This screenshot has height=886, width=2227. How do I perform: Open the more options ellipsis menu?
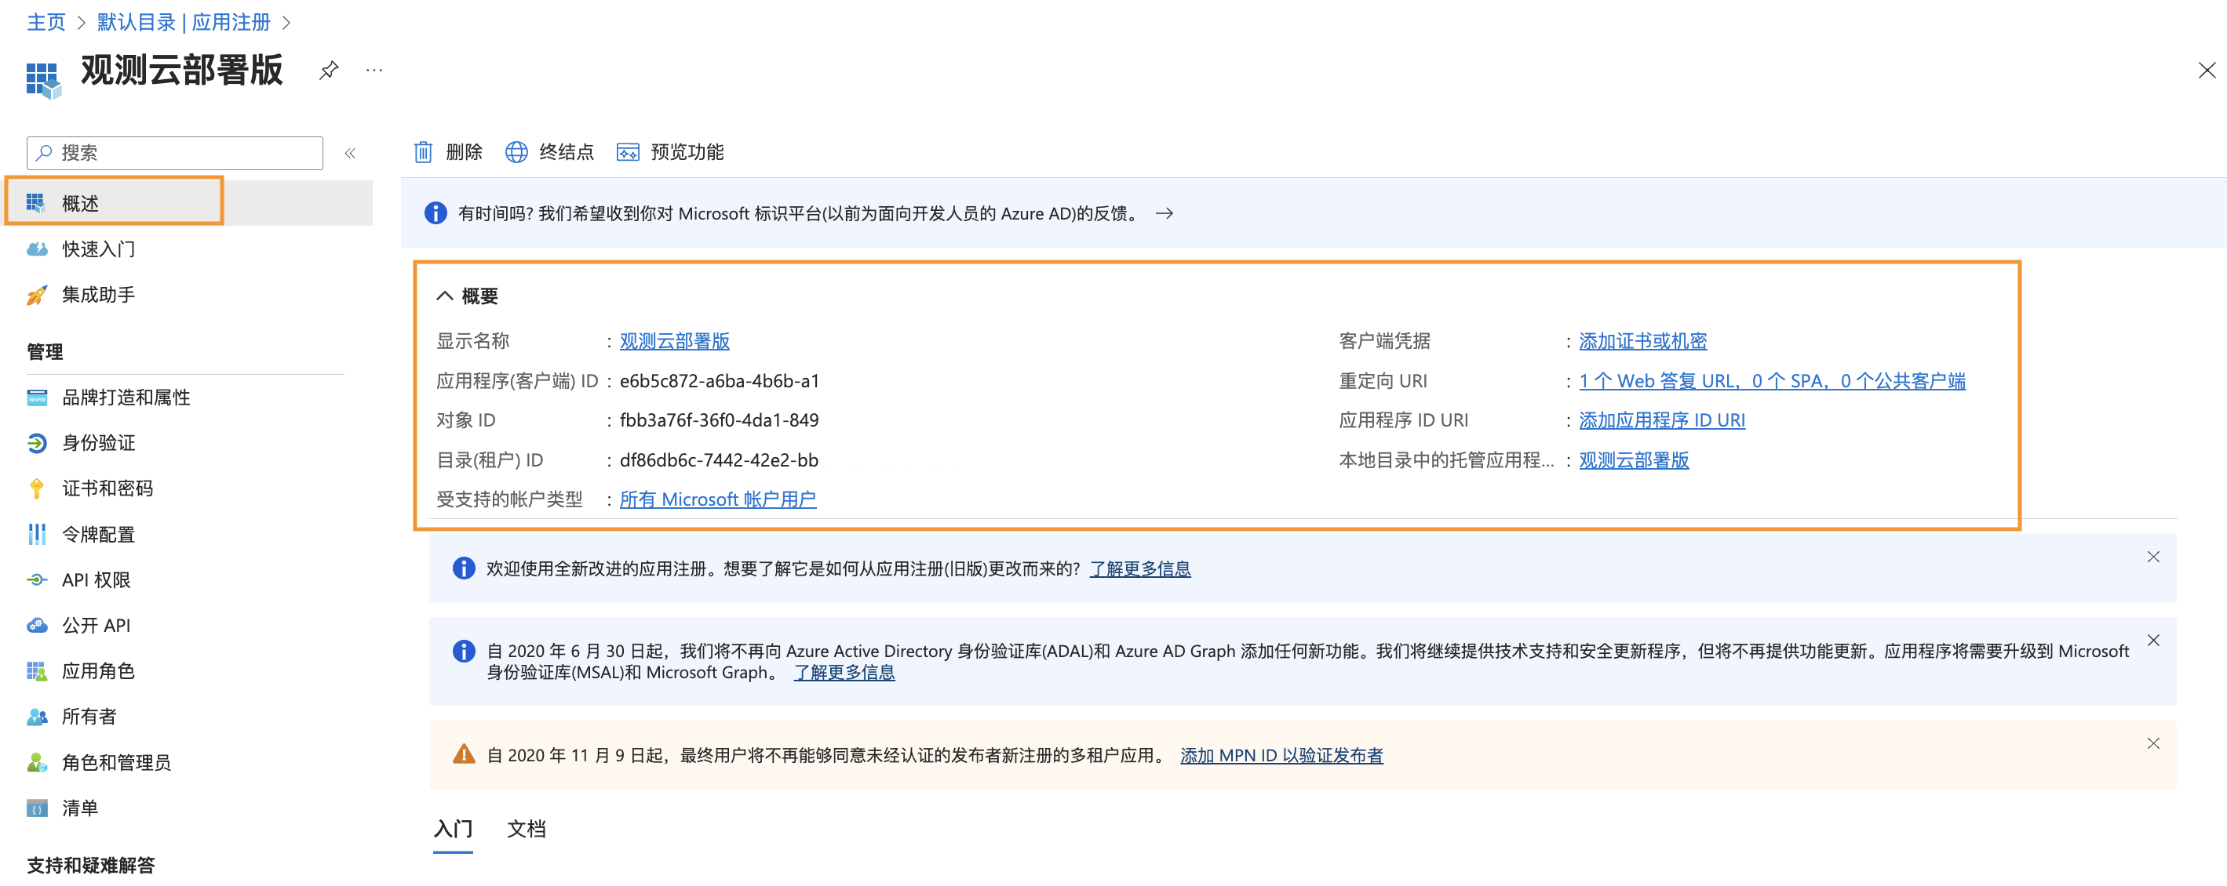click(374, 70)
